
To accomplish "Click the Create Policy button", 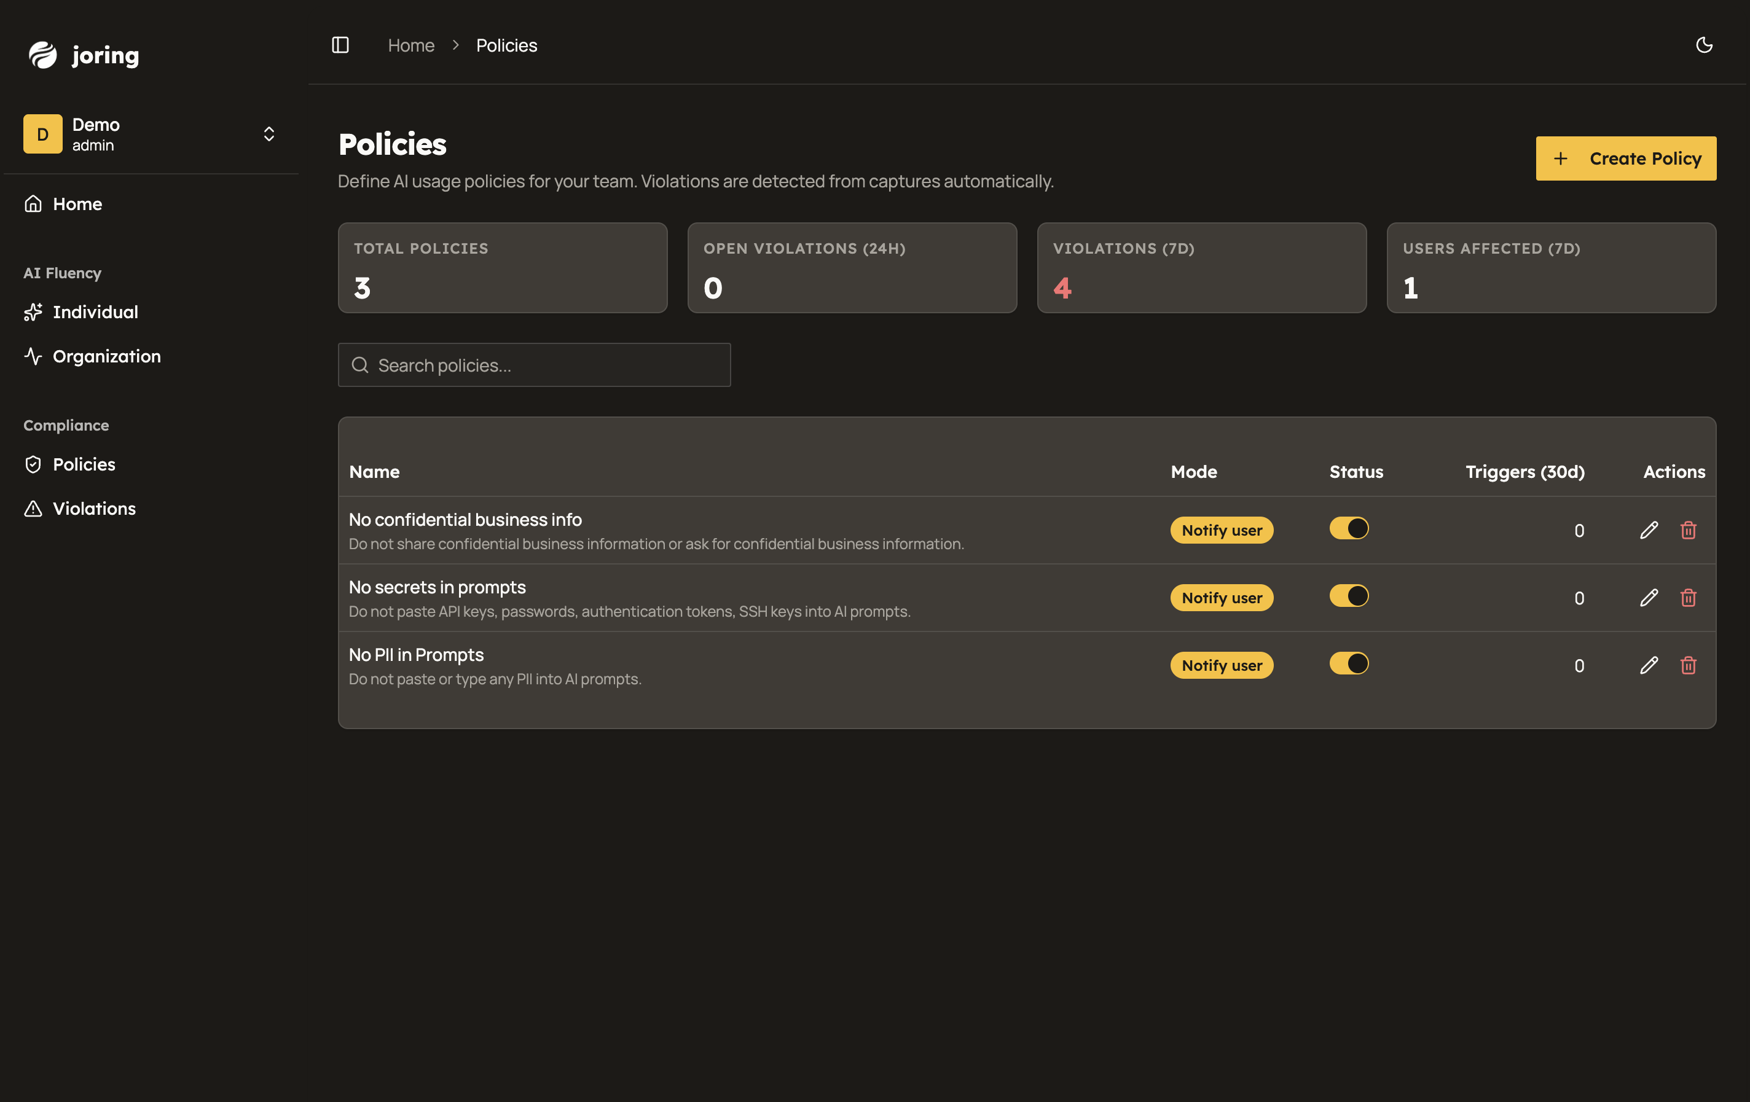I will (x=1625, y=158).
